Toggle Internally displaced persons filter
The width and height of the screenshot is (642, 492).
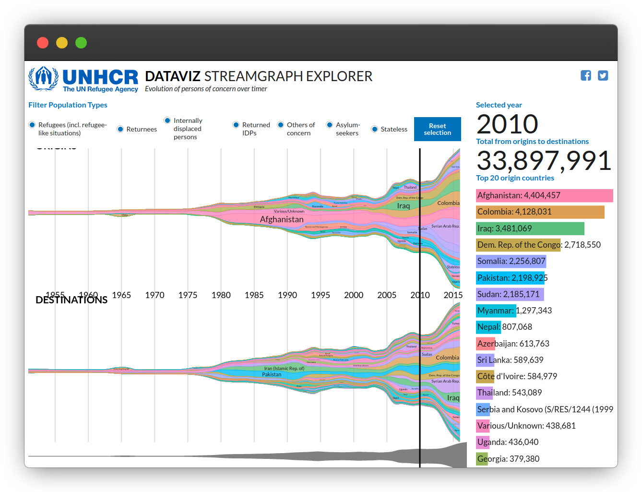(x=167, y=120)
